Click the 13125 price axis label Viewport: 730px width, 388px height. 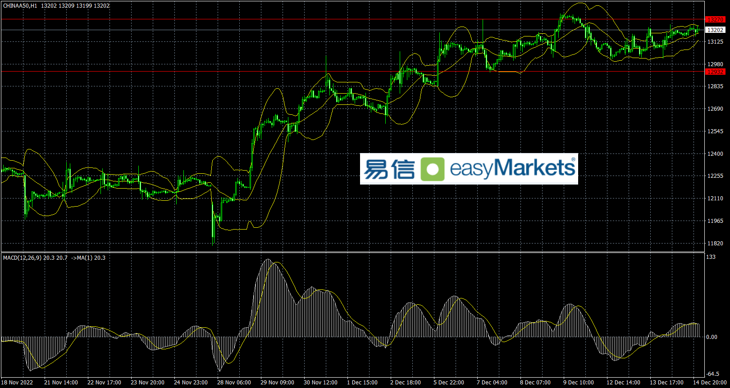pos(715,42)
